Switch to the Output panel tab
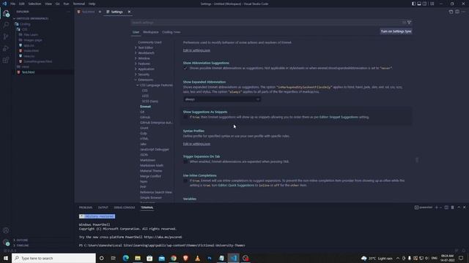Viewport: 469px width, 263px height. tap(103, 207)
